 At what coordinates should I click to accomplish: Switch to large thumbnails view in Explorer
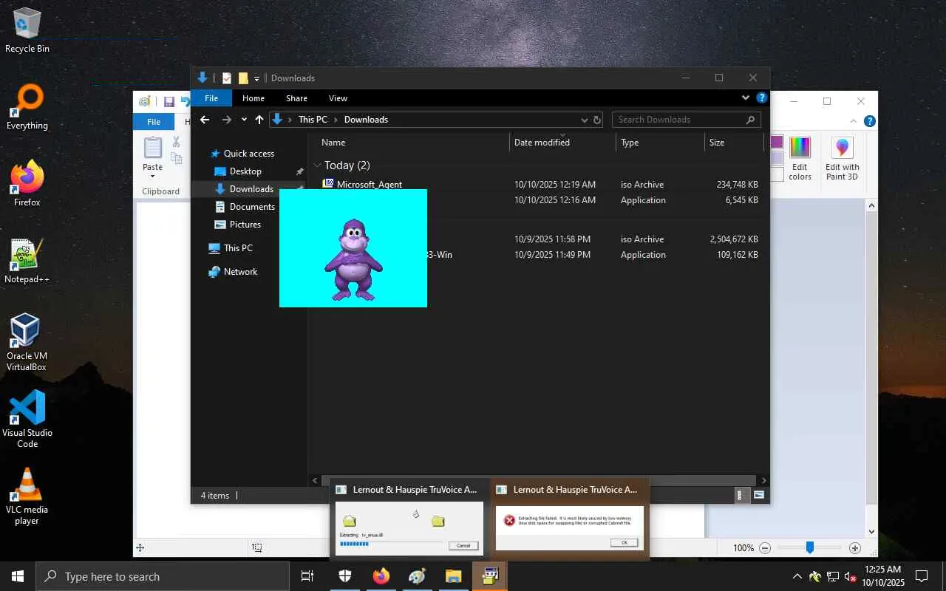758,496
